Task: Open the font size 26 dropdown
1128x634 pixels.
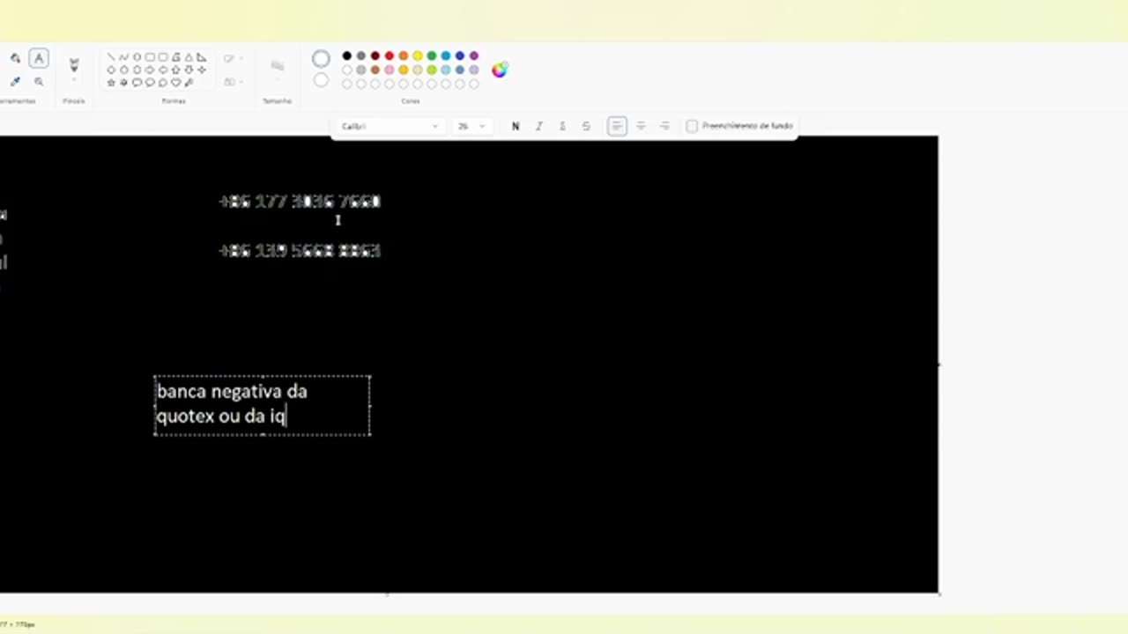Action: coord(471,126)
